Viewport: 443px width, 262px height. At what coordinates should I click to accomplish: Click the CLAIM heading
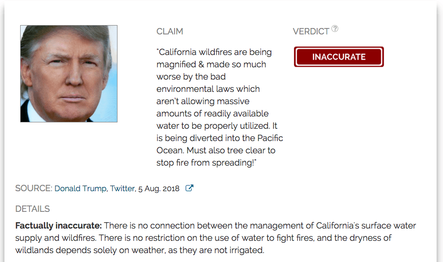(170, 31)
